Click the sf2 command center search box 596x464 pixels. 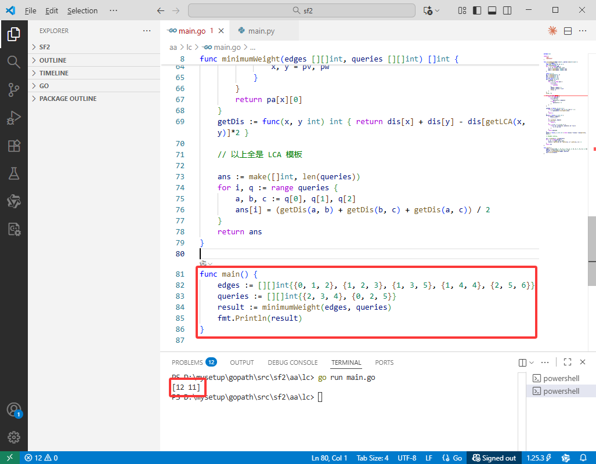301,10
